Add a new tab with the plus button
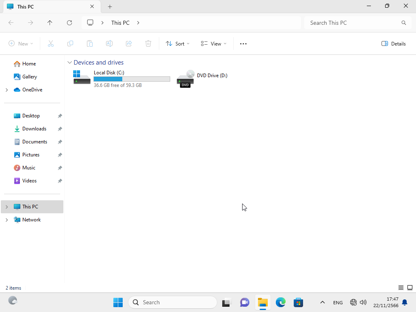Screen dimensions: 416x312 pyautogui.click(x=110, y=6)
